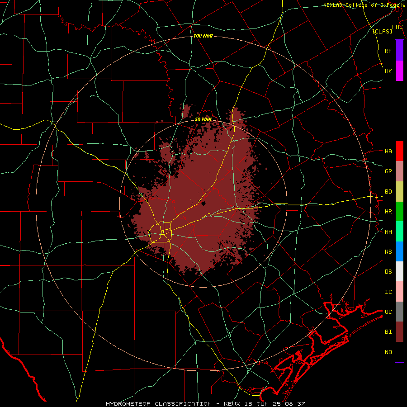This screenshot has width=407, height=407.
Task: Click the RA legend label
Action: pyautogui.click(x=388, y=232)
